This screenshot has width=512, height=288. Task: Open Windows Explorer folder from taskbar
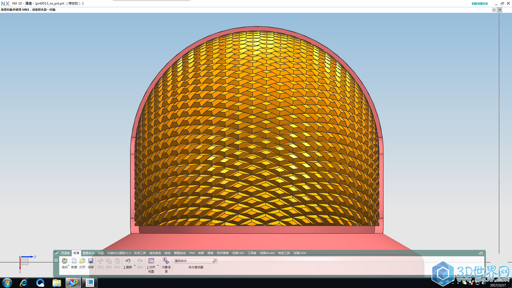(57, 283)
